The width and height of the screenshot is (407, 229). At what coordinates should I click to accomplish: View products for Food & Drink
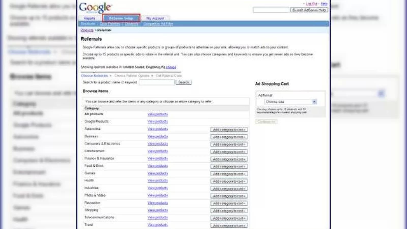[158, 166]
